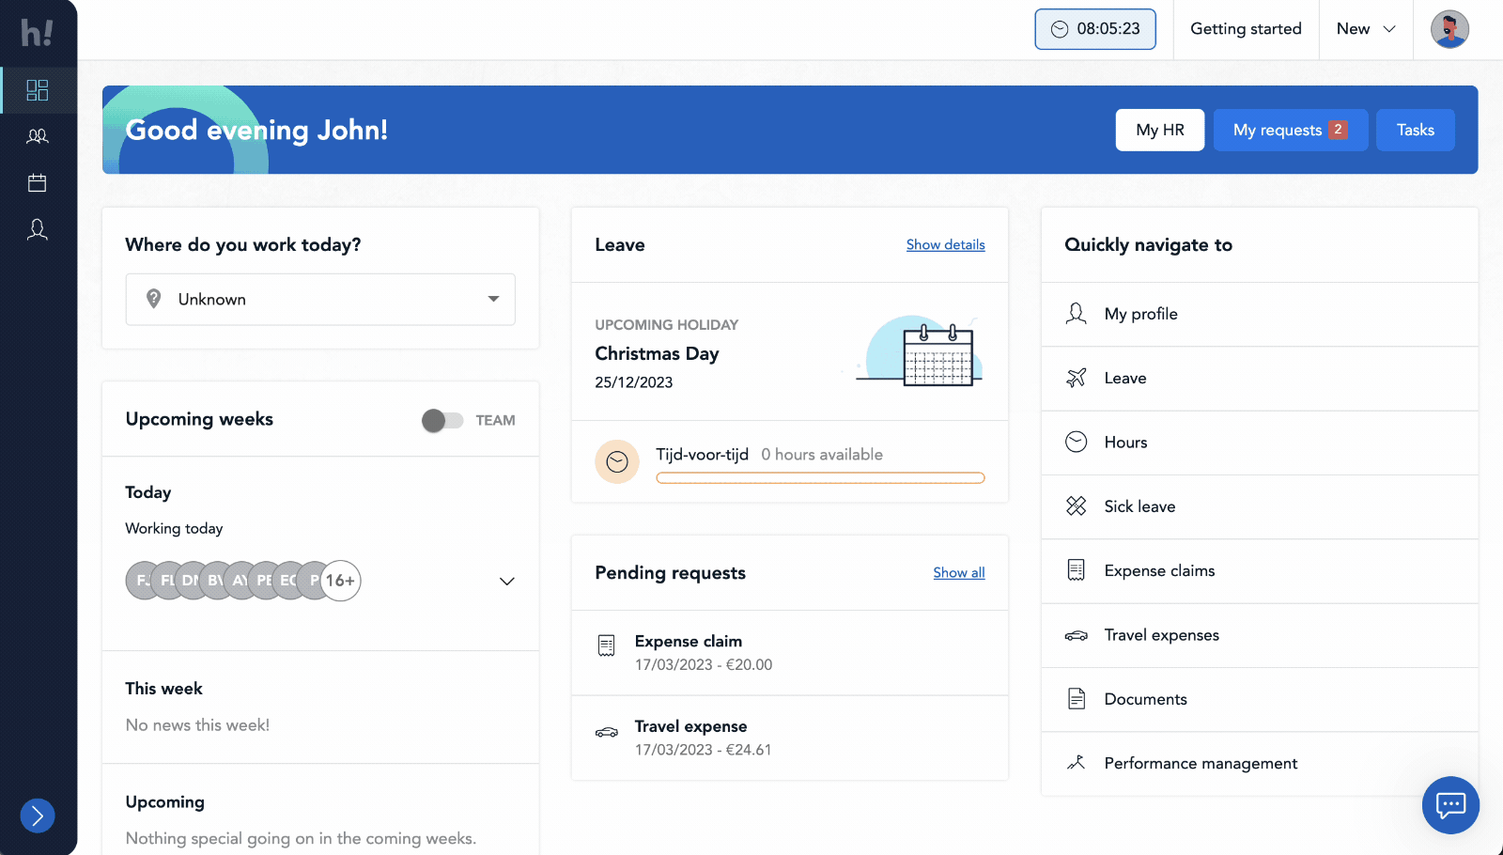Screen dimensions: 1503x855
Task: Click the user avatar in header
Action: [1449, 29]
